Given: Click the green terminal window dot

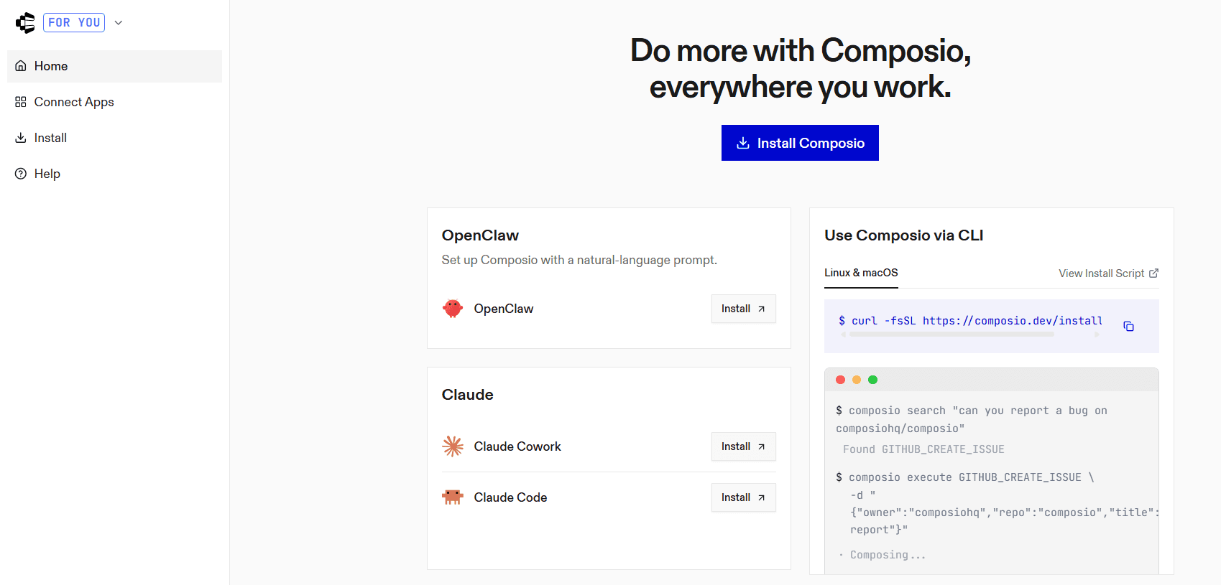Looking at the screenshot, I should 872,380.
